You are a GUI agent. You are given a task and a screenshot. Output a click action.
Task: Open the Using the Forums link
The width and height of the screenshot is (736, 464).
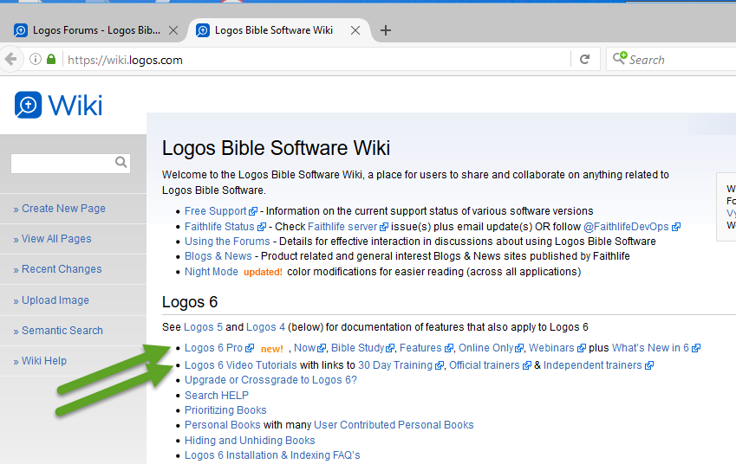click(227, 242)
